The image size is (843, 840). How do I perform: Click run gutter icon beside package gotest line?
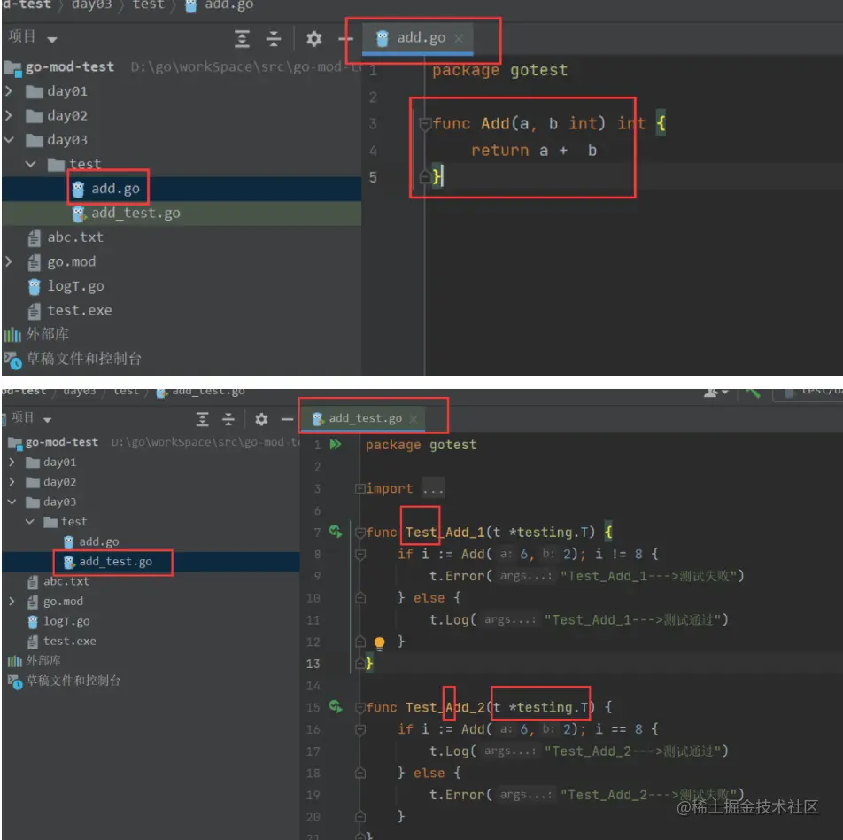tap(336, 445)
